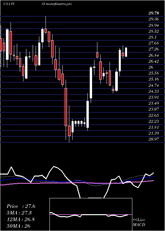165x231 pixels.
Task: Select the 27.68 price axis label
Action: (154, 43)
